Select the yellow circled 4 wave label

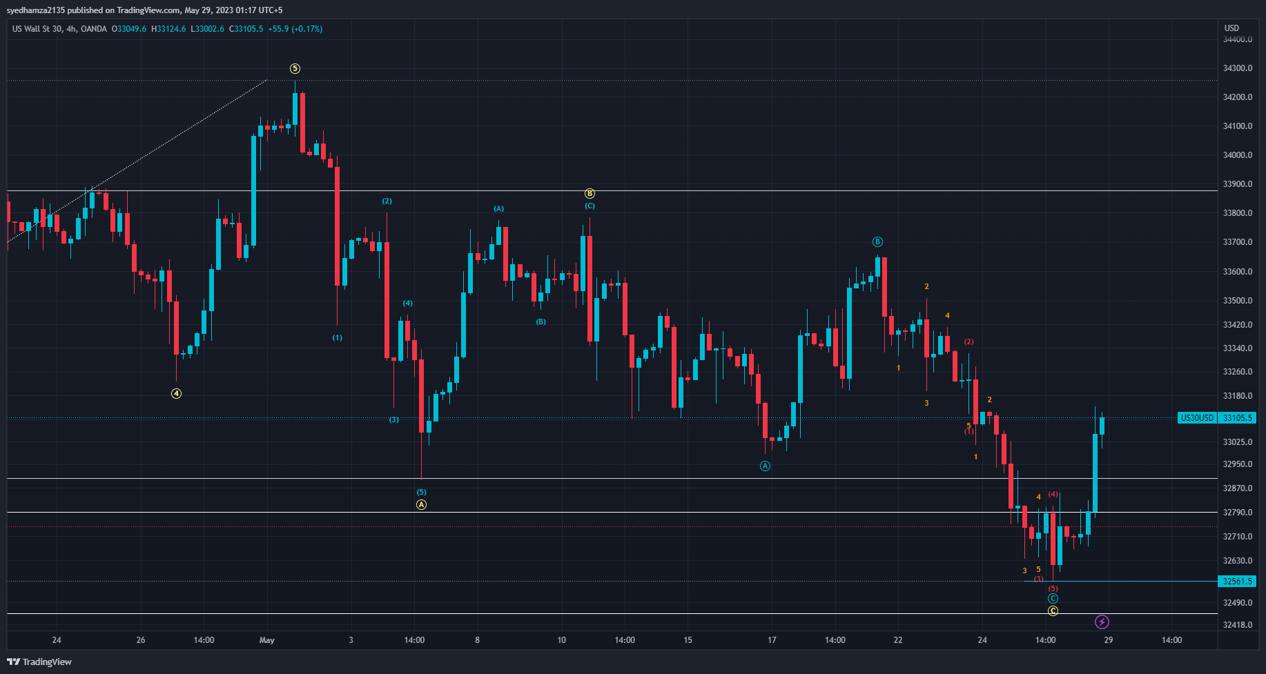(x=177, y=393)
